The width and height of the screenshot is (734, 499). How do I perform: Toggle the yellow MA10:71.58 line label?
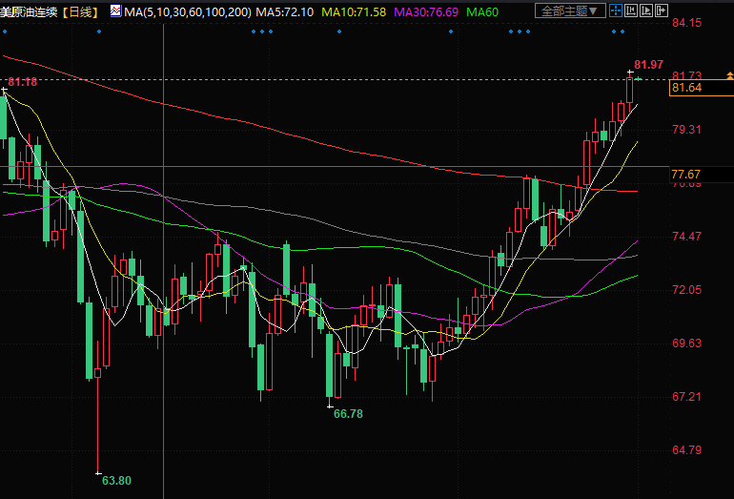pos(354,10)
